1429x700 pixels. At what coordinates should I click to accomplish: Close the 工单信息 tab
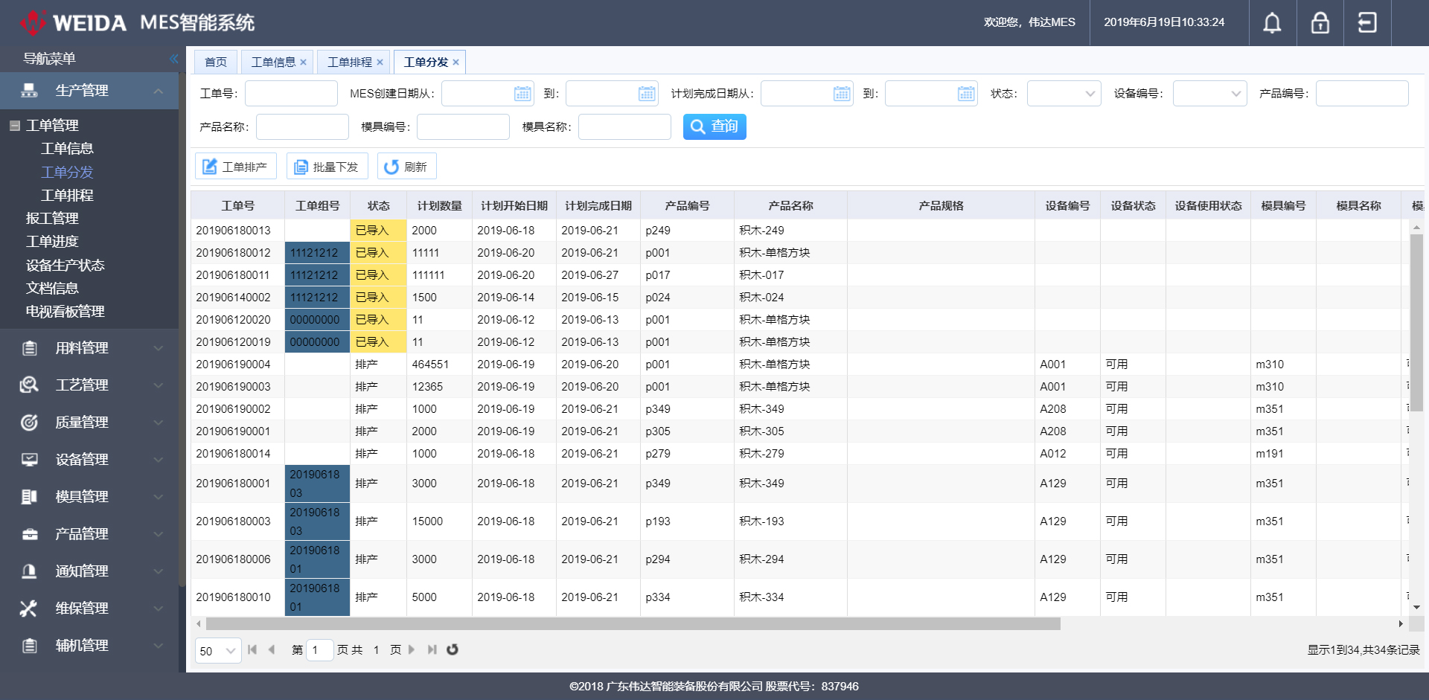click(303, 62)
